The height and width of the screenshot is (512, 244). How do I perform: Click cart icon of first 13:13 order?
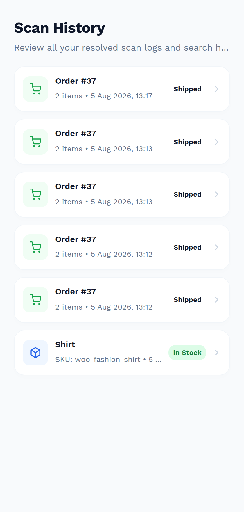coord(35,142)
